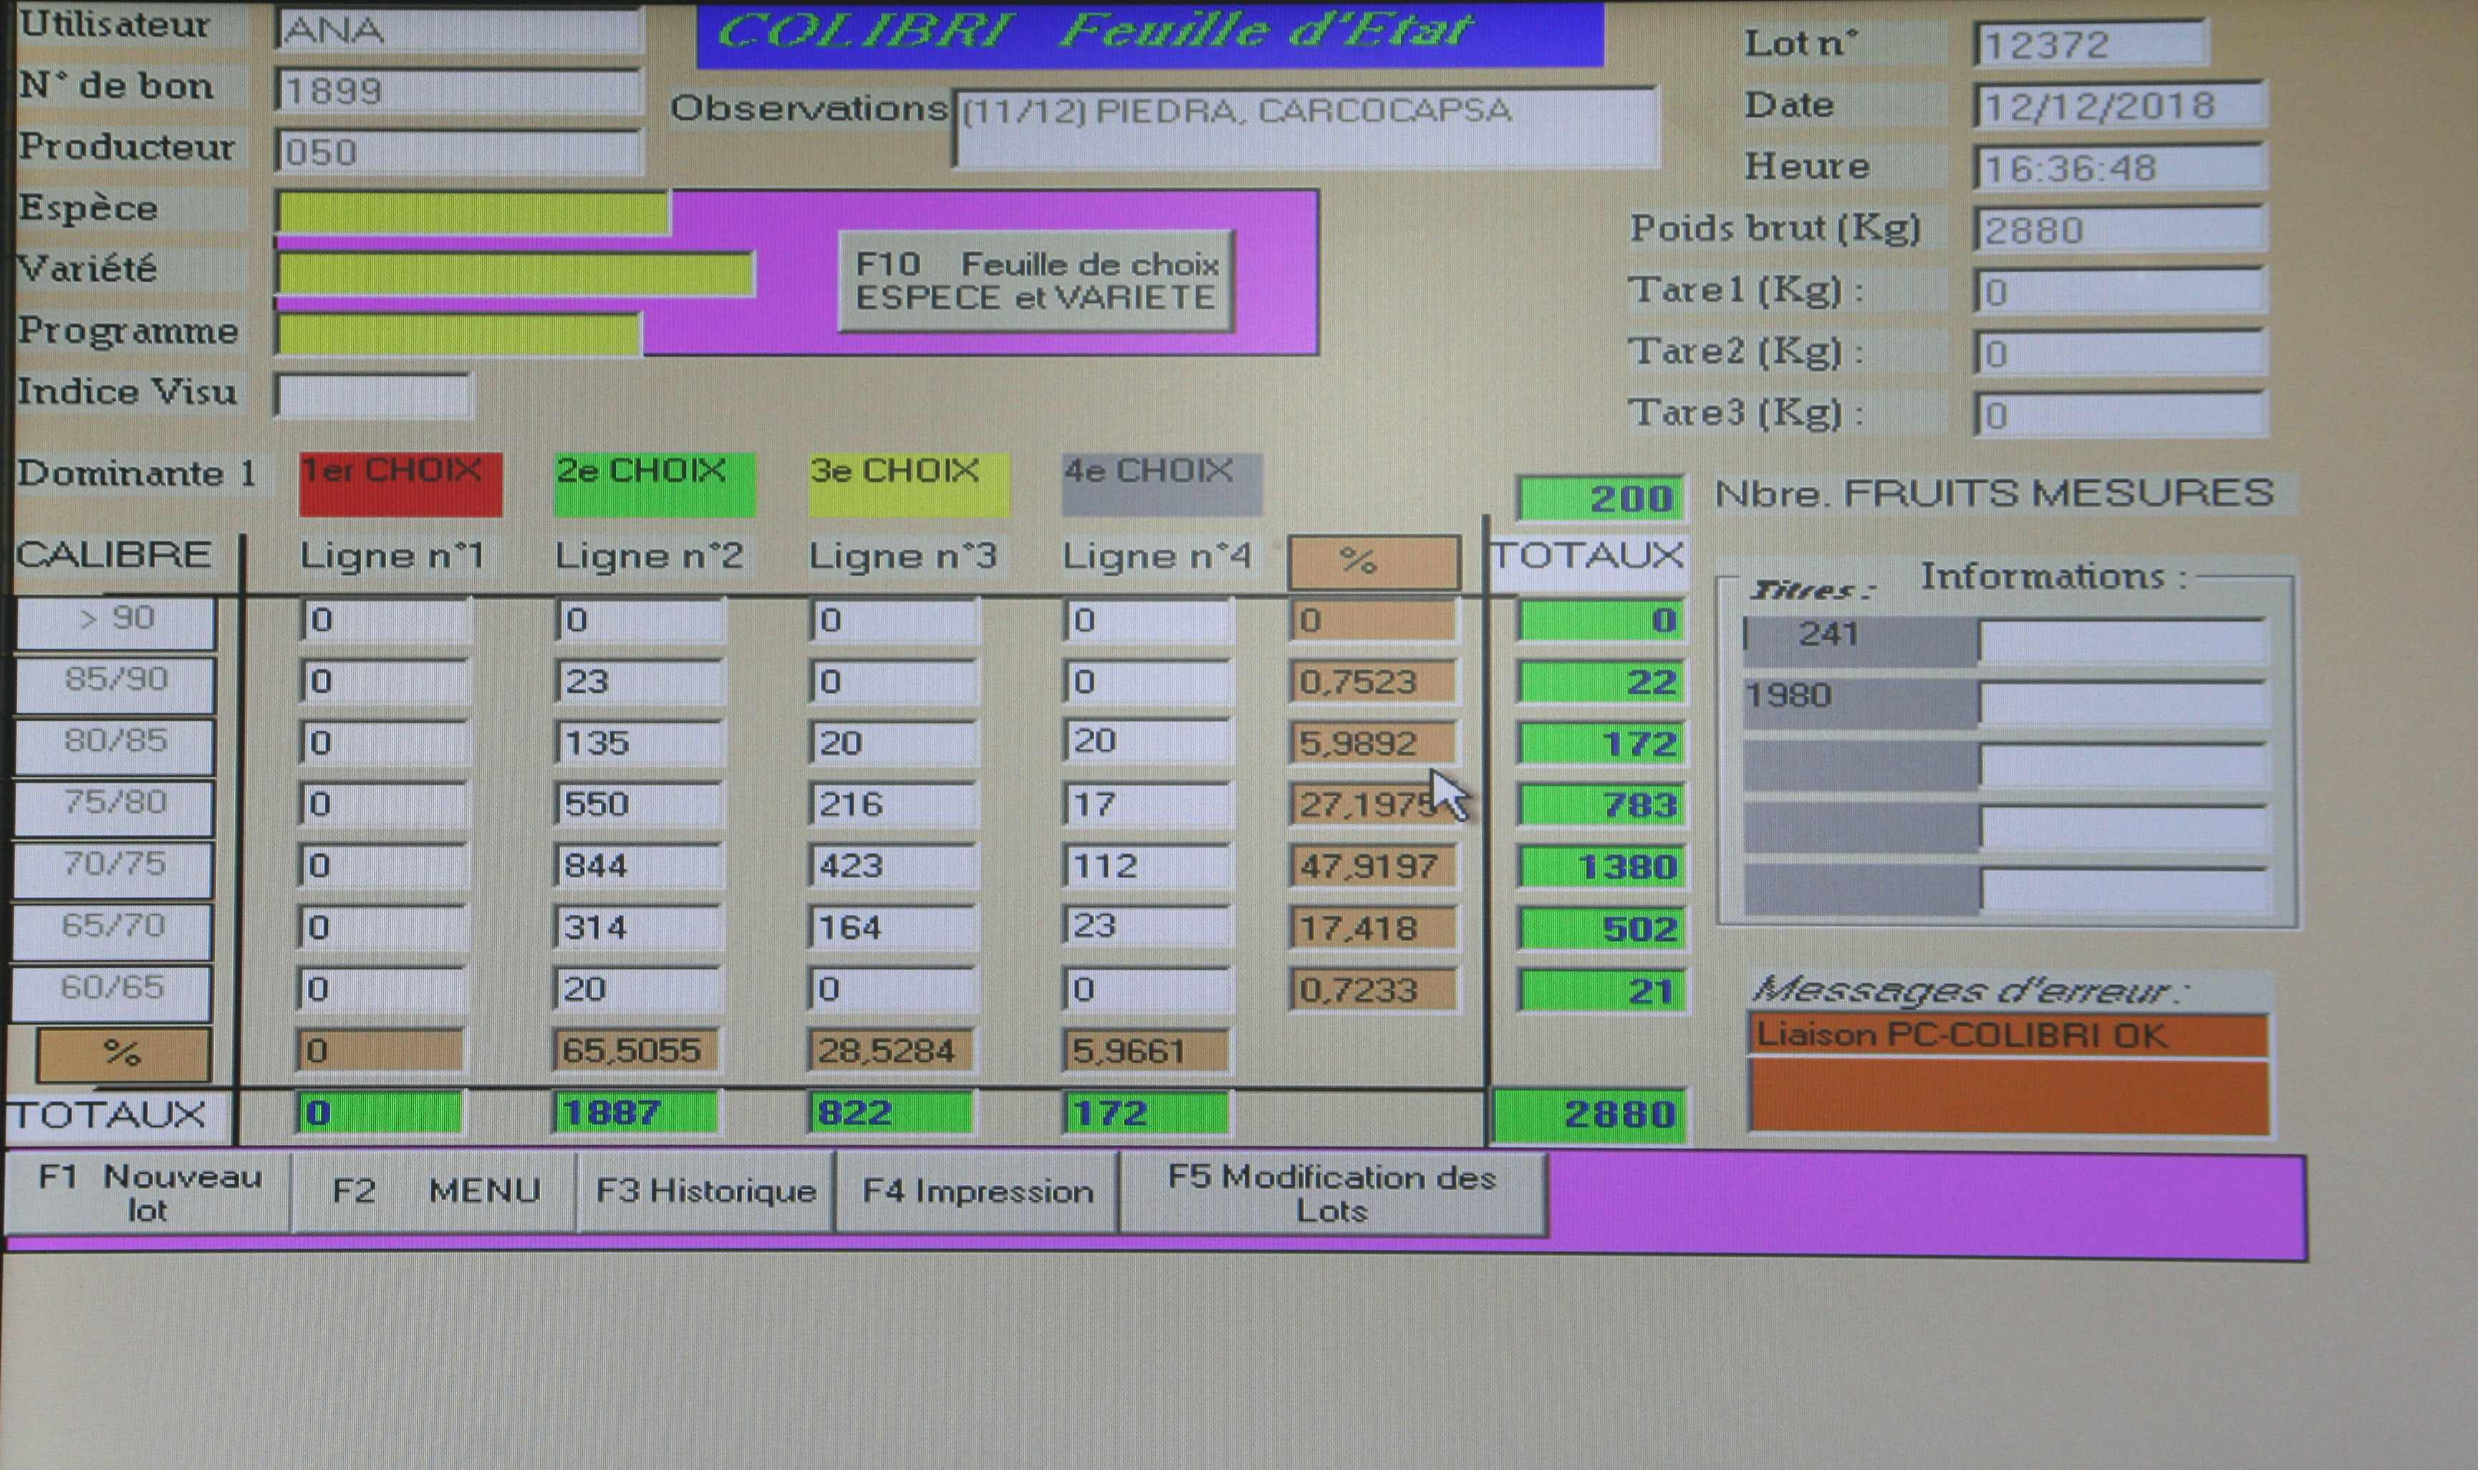Click the Liaison PC-COLIBRI OK message
The height and width of the screenshot is (1470, 2478).
tap(2008, 1036)
